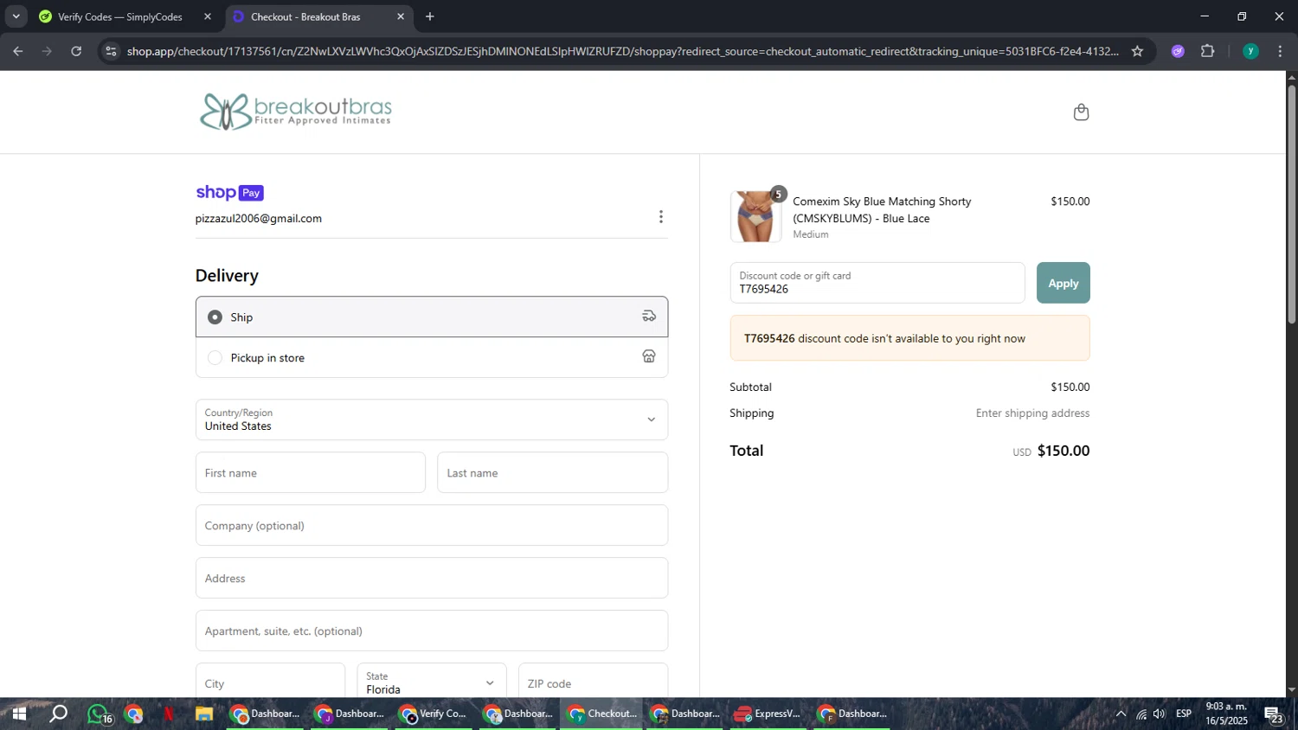Click the Comexim Sky Blue Shorty thumbnail
This screenshot has width=1298, height=730.
tap(755, 216)
